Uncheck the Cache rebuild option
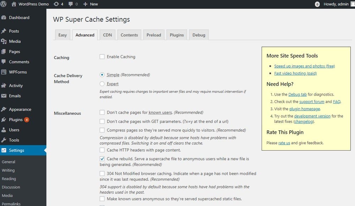 tap(102, 159)
